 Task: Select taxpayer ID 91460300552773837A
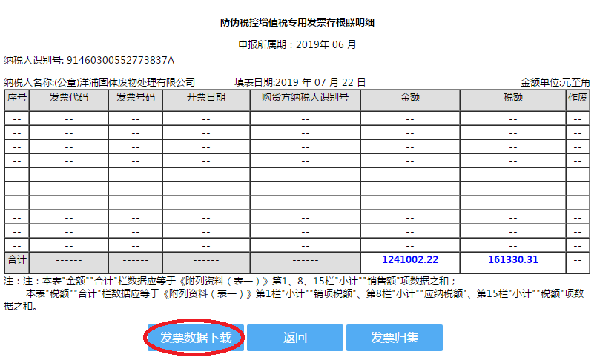(120, 60)
